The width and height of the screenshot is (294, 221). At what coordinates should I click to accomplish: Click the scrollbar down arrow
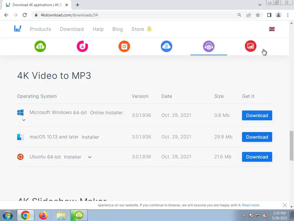tap(292, 207)
